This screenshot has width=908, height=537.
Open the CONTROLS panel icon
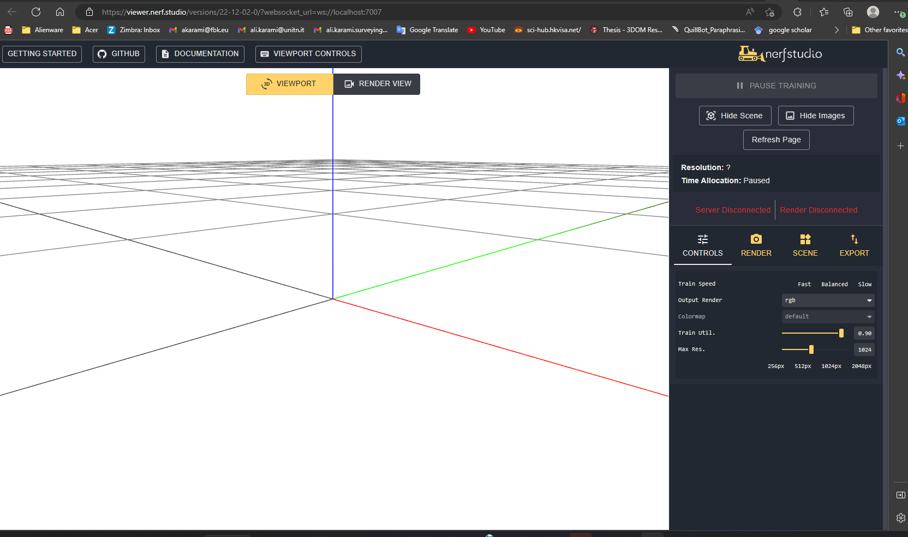click(x=703, y=239)
